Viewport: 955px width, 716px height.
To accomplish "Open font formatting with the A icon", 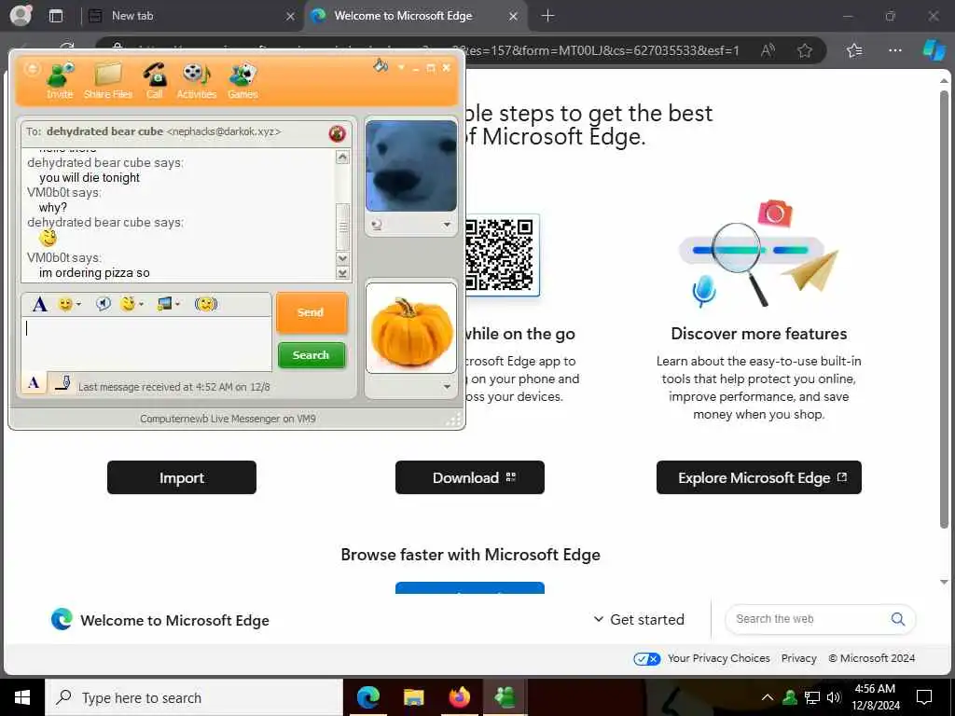I will [39, 304].
